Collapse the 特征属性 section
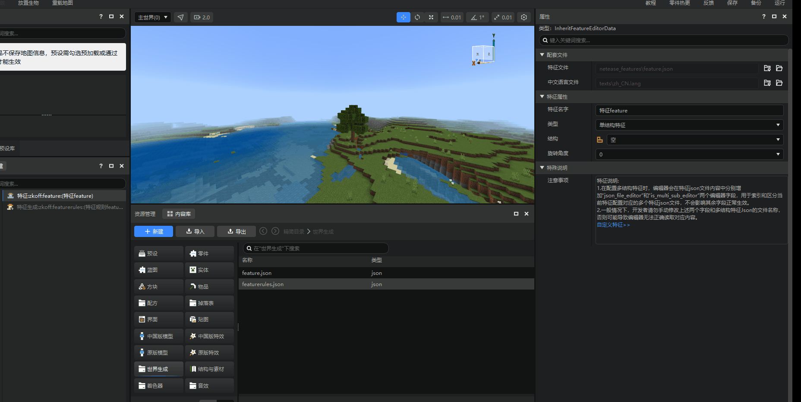 542,97
